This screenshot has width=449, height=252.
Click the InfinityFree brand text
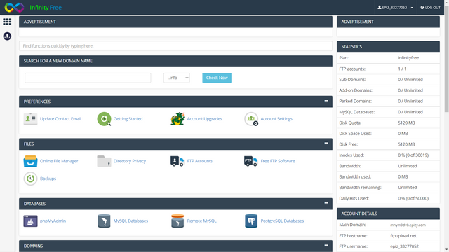(46, 8)
